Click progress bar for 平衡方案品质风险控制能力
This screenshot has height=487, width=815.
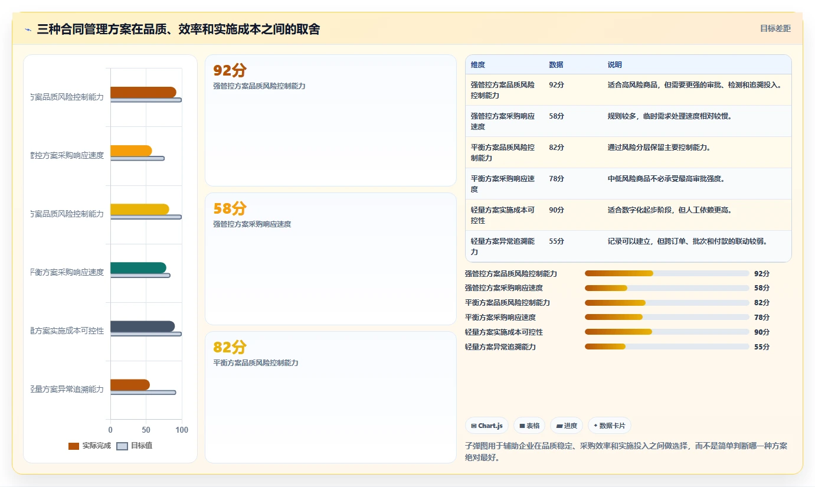(667, 303)
